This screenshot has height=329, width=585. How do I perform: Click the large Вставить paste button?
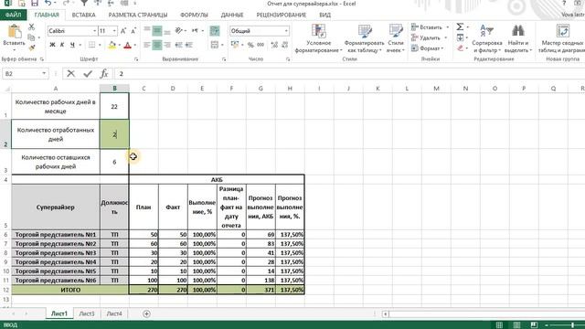15,37
